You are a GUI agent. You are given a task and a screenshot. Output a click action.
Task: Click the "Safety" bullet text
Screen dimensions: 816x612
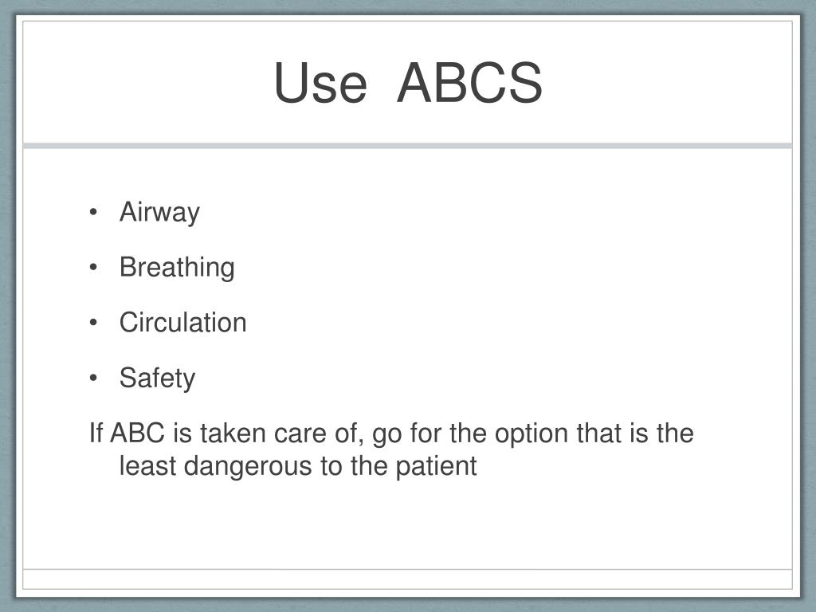coord(157,378)
